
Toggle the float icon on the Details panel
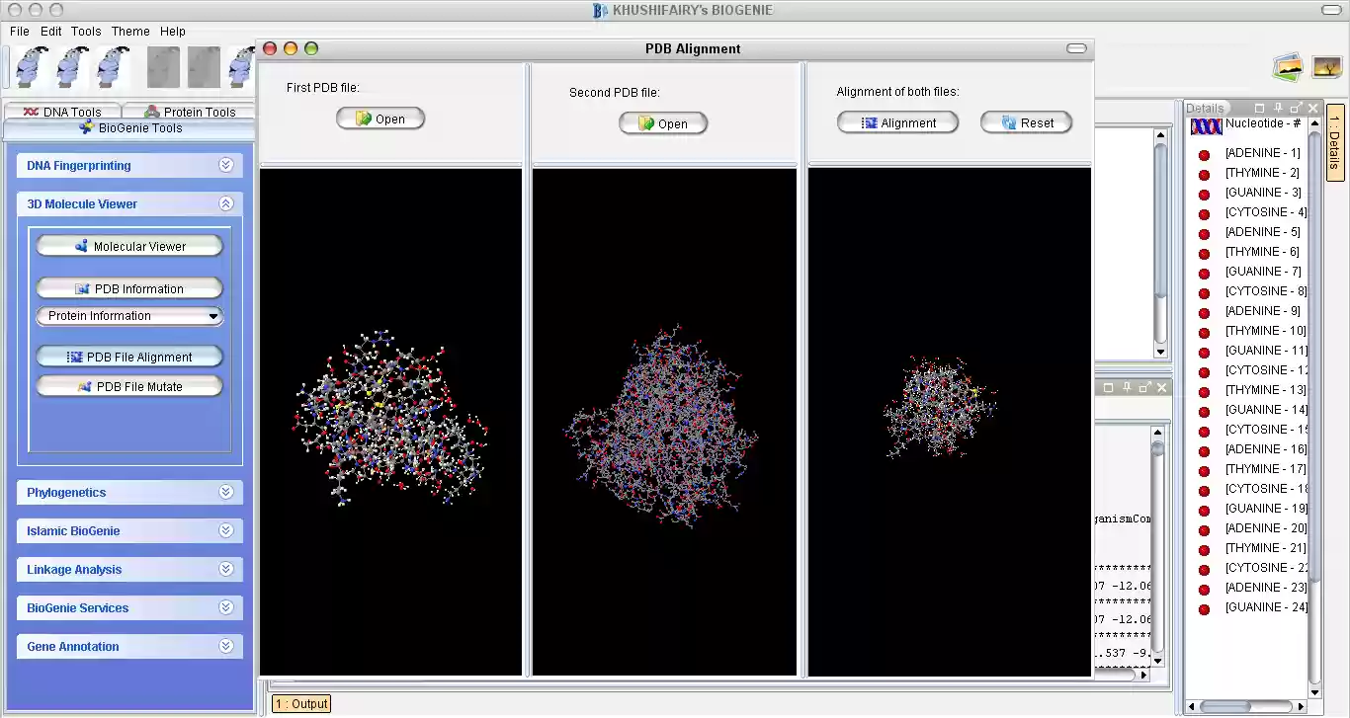pyautogui.click(x=1293, y=108)
